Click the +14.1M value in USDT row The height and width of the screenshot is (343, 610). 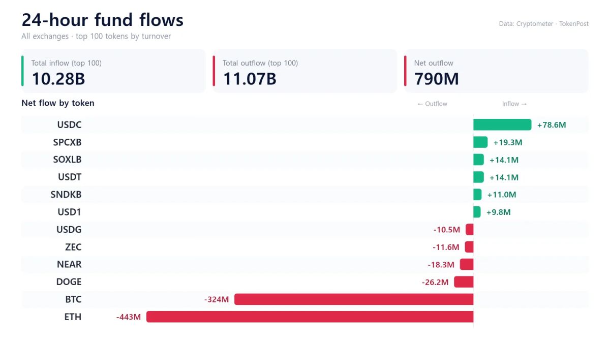pyautogui.click(x=504, y=177)
